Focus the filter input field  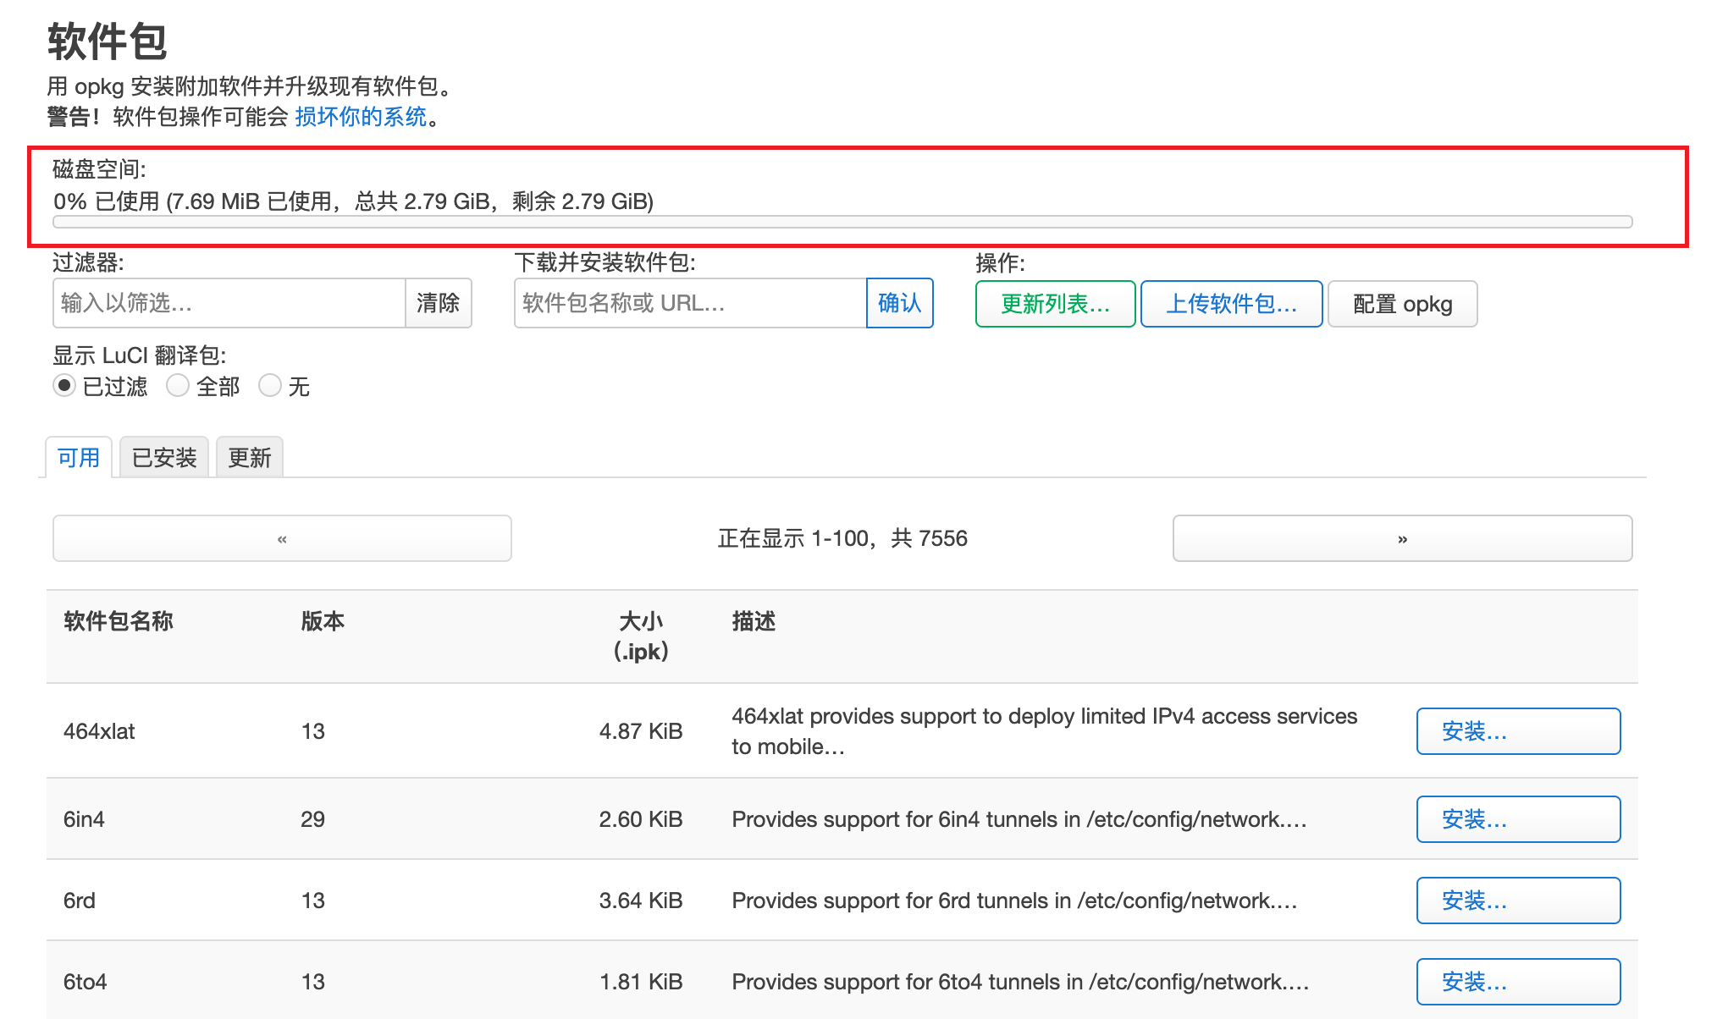coord(229,303)
